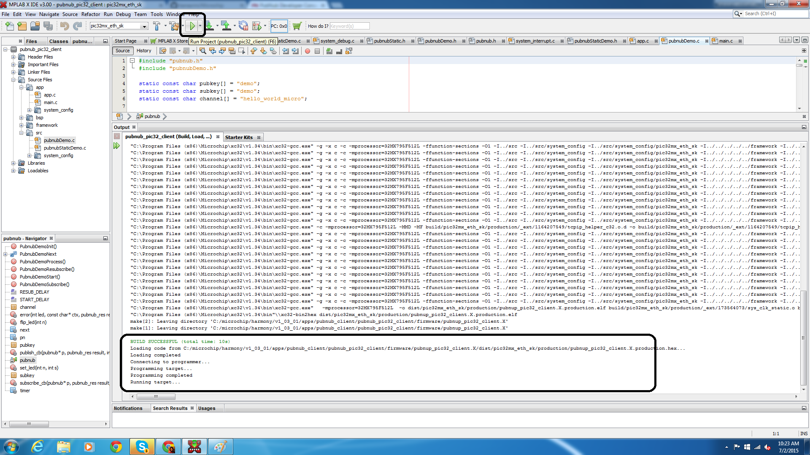Switch to the main.c editor tab
Image resolution: width=810 pixels, height=455 pixels.
[726, 41]
